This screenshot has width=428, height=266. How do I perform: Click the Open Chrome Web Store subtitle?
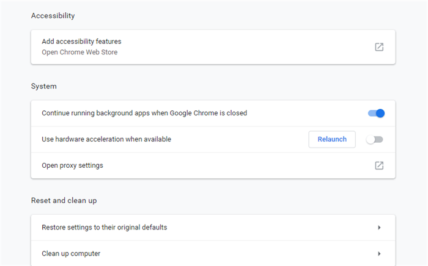[79, 52]
